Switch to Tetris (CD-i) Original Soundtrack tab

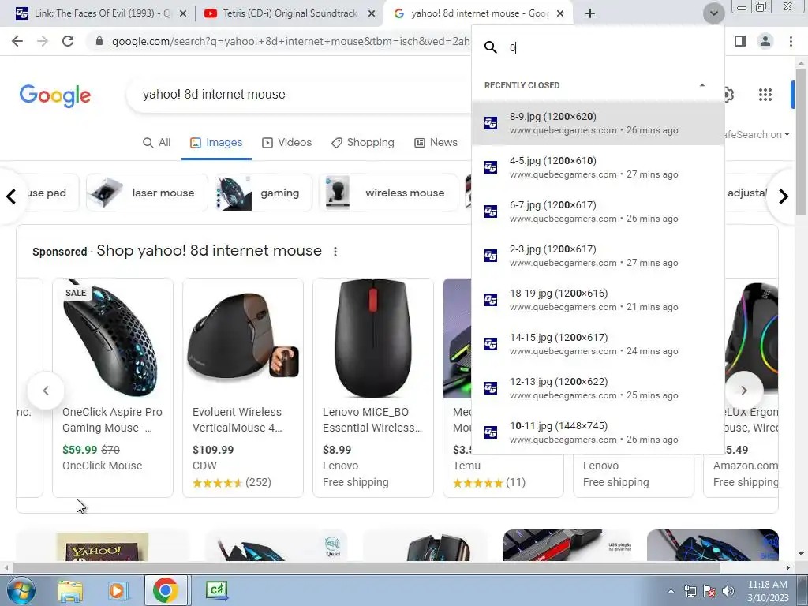(289, 13)
